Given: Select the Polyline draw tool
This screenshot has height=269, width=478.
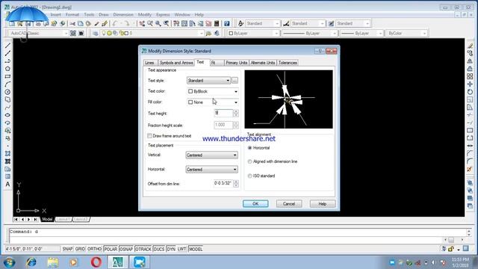Looking at the screenshot, I should (7, 61).
